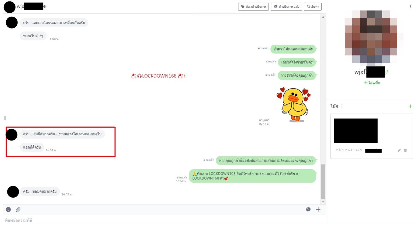The image size is (414, 225).
Task: Click the left panel resize handle
Action: [5, 118]
